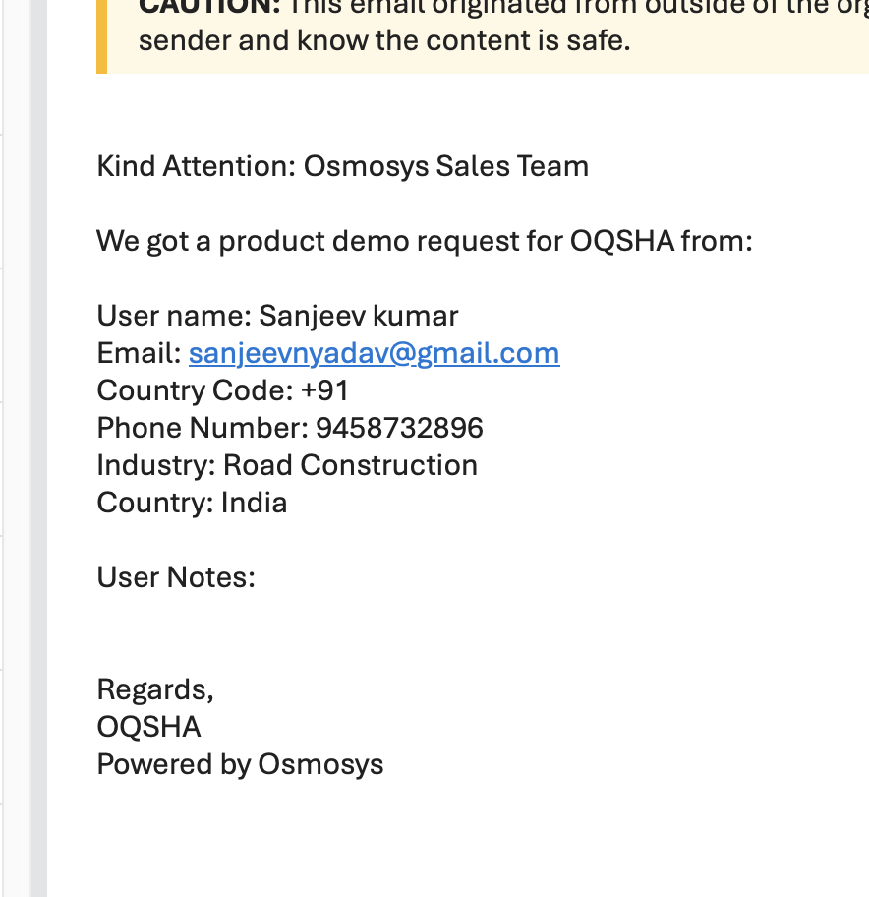Click the phone number 9458732896
The height and width of the screenshot is (897, 869).
[x=399, y=428]
